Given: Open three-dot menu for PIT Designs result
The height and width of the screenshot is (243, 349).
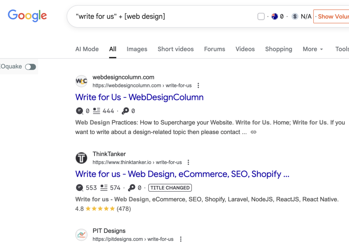Looking at the screenshot, I should click(180, 239).
